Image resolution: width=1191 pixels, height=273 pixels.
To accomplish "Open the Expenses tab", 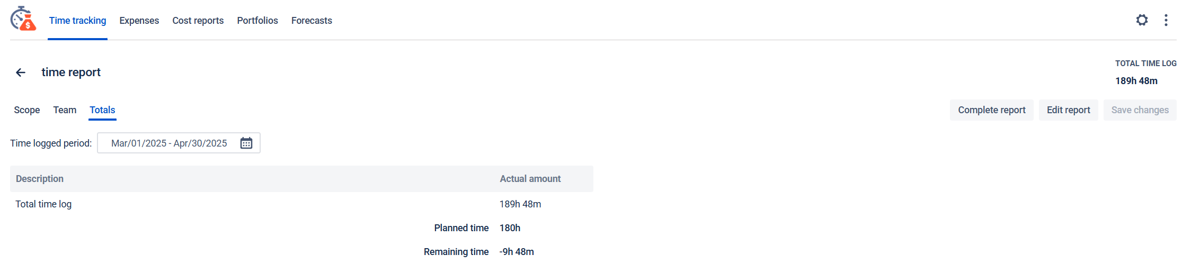I will [x=139, y=21].
